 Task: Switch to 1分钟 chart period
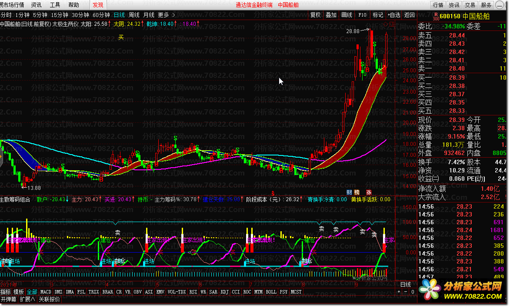point(22,15)
